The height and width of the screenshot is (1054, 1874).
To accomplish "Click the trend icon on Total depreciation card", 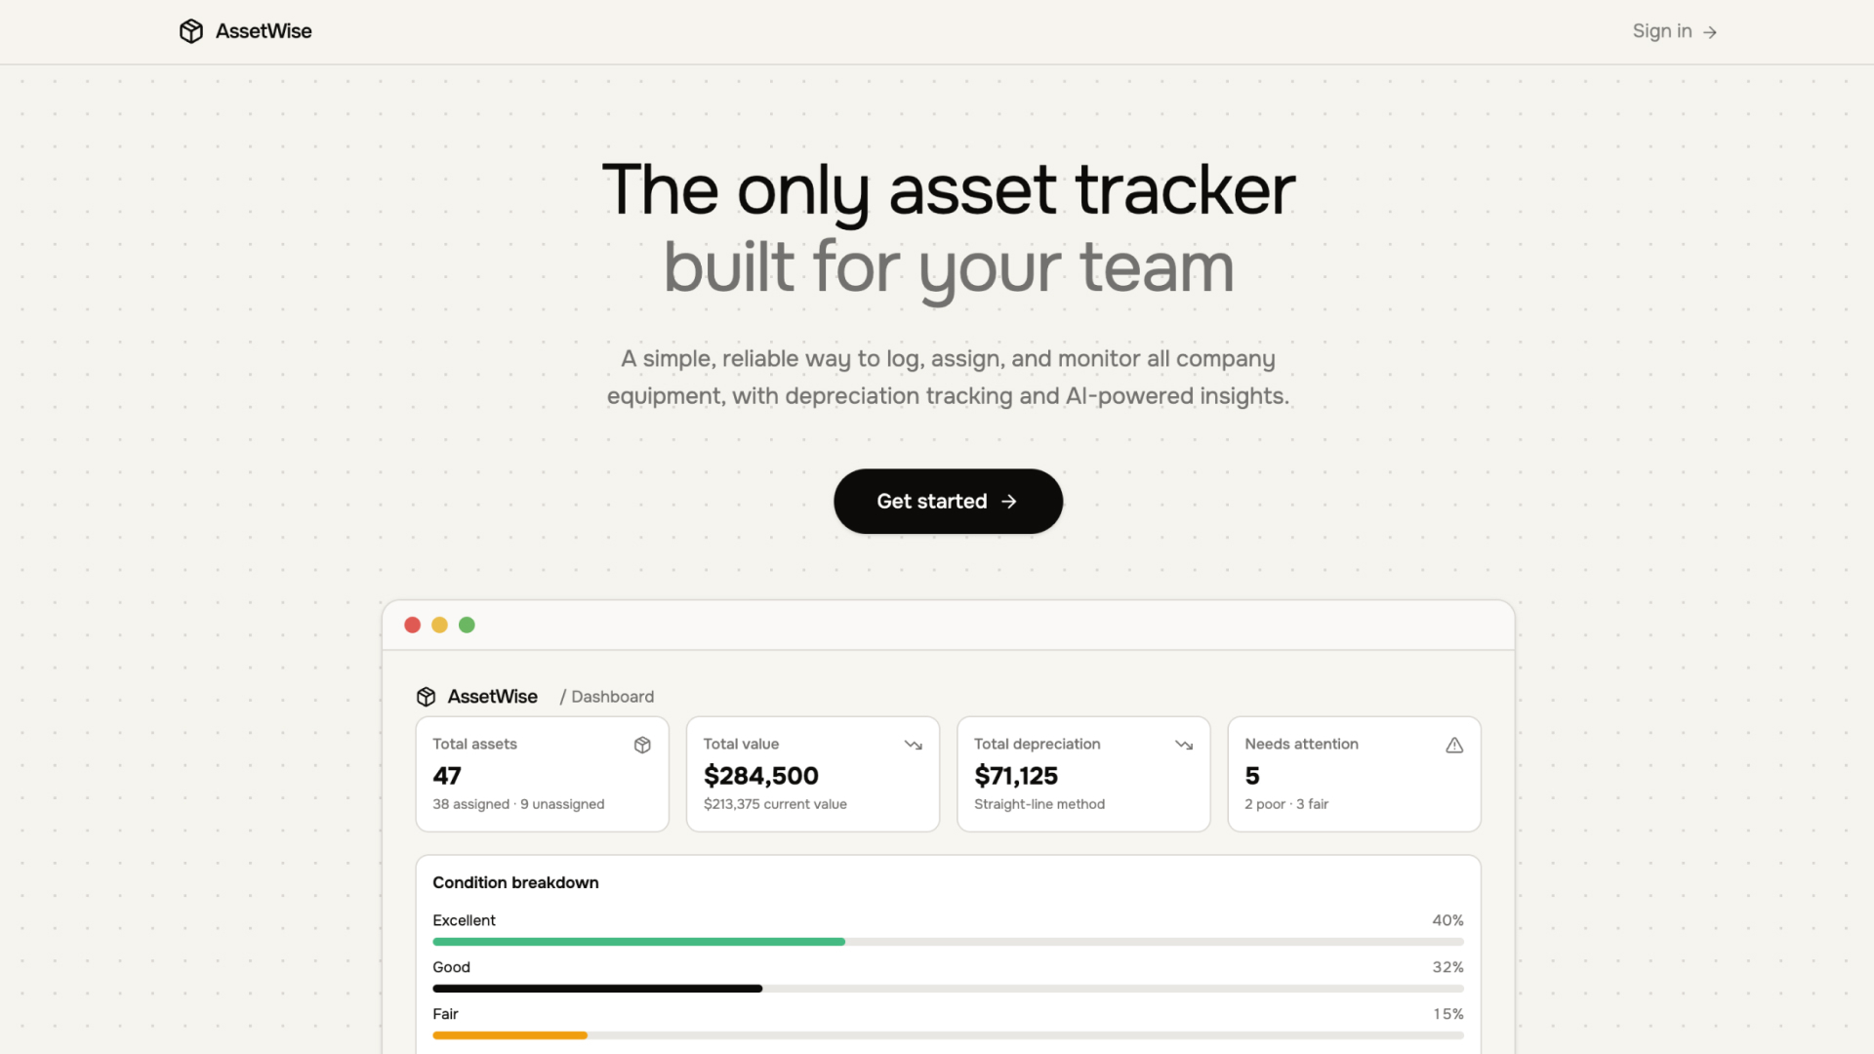I will tap(1184, 745).
